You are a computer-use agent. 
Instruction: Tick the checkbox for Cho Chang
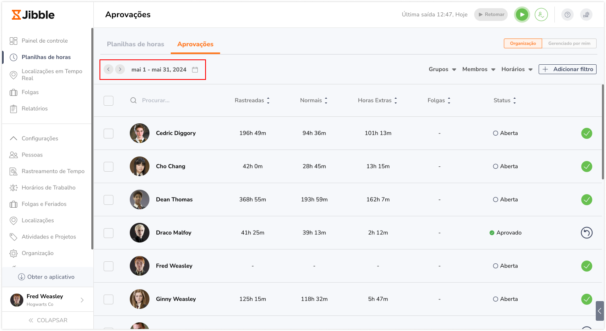click(x=109, y=166)
